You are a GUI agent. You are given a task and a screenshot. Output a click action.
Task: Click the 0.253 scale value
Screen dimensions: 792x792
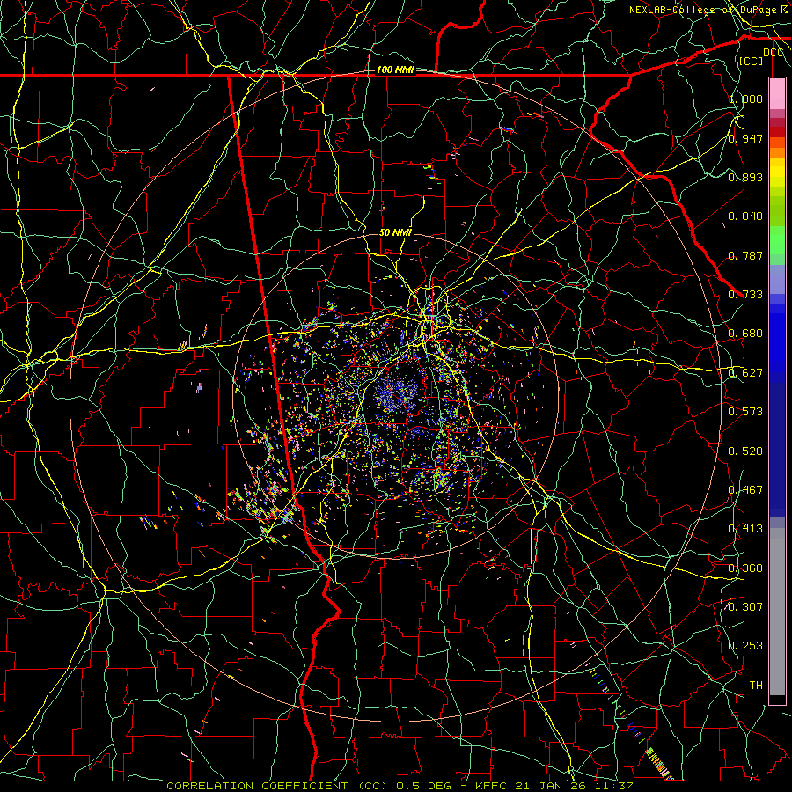pyautogui.click(x=745, y=646)
